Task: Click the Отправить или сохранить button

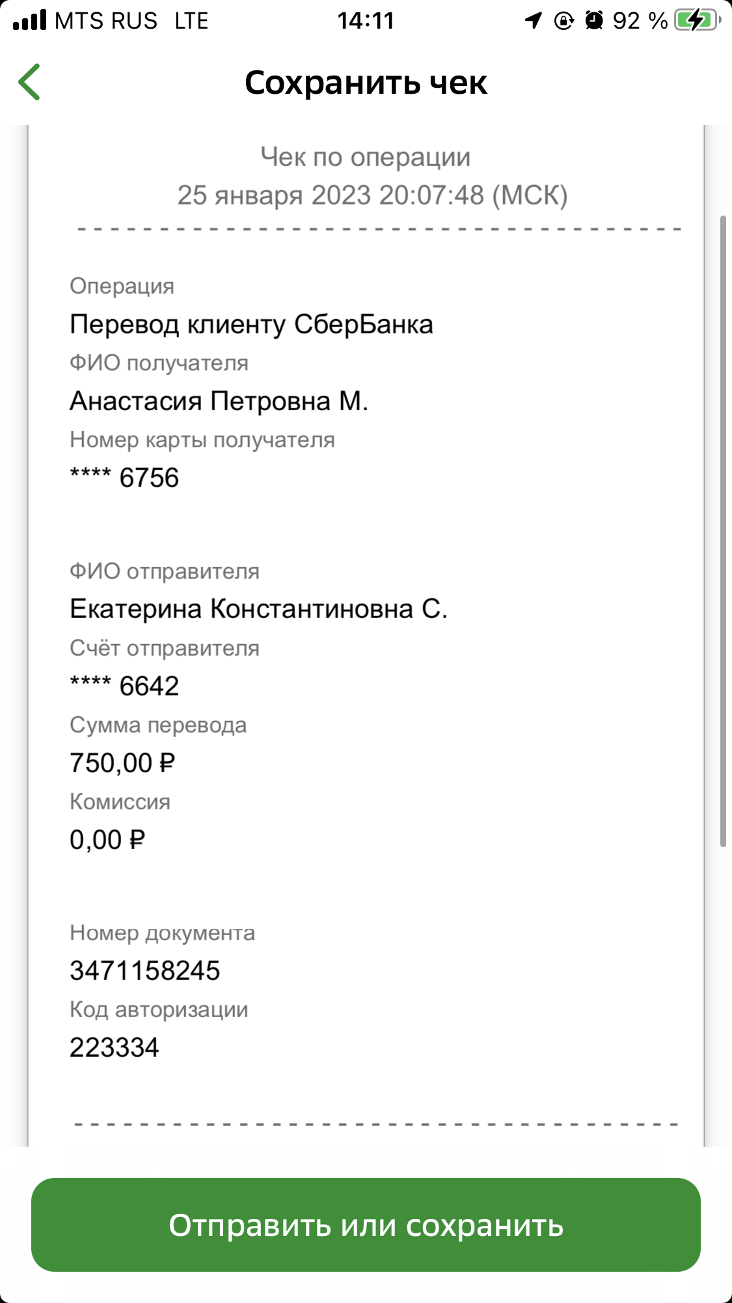Action: tap(366, 1225)
